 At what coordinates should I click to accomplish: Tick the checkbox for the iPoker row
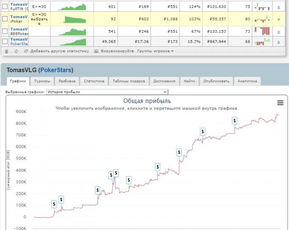tap(5, 19)
